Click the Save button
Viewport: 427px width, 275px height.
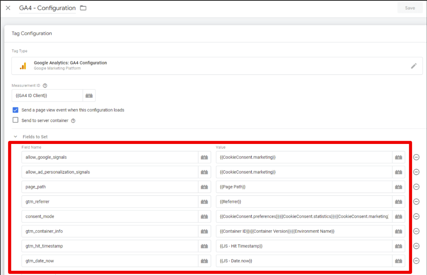pyautogui.click(x=410, y=8)
